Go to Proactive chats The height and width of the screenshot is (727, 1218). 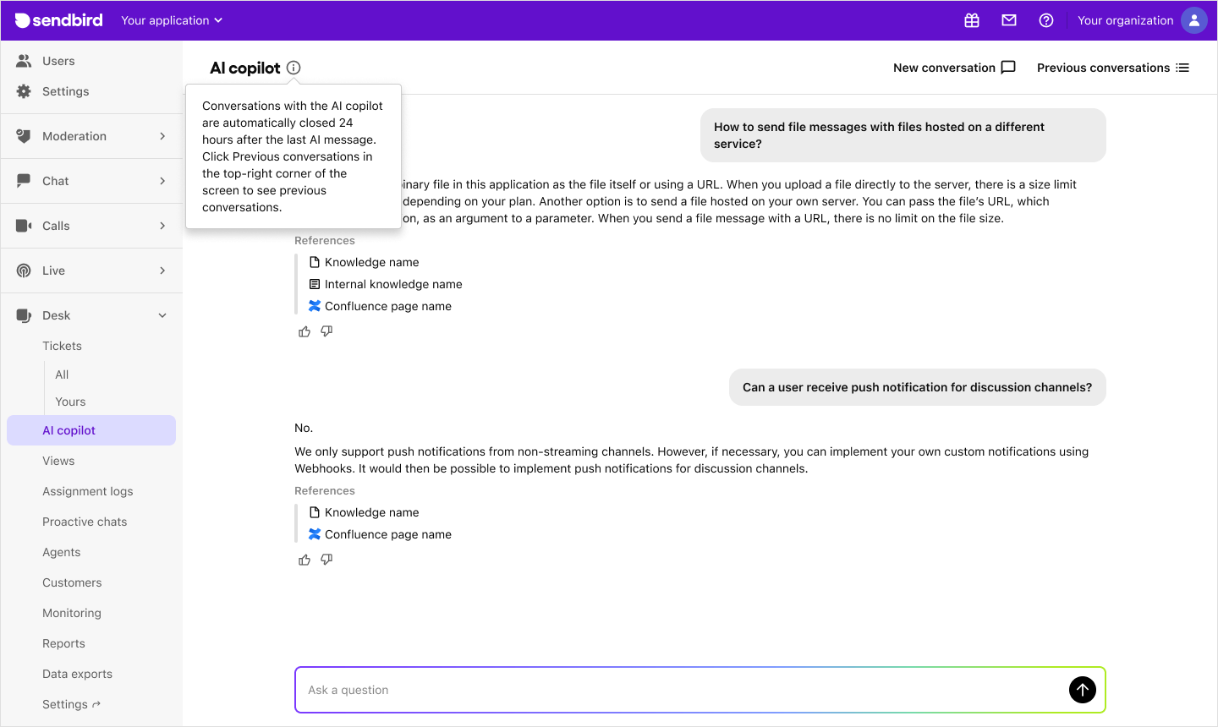[x=85, y=522]
